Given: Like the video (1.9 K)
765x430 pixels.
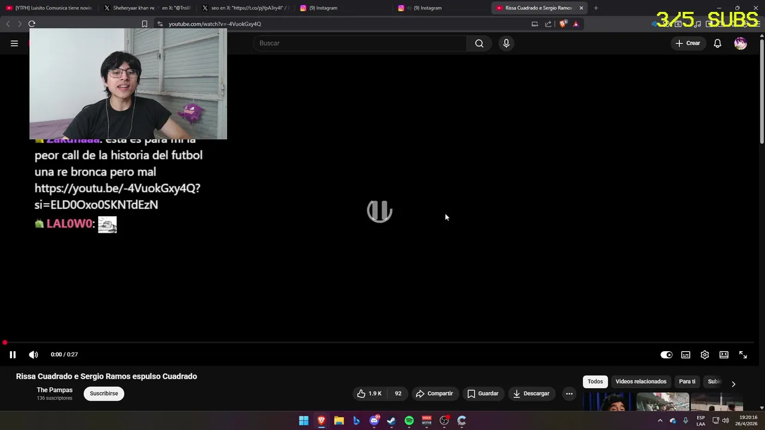Looking at the screenshot, I should [370, 394].
